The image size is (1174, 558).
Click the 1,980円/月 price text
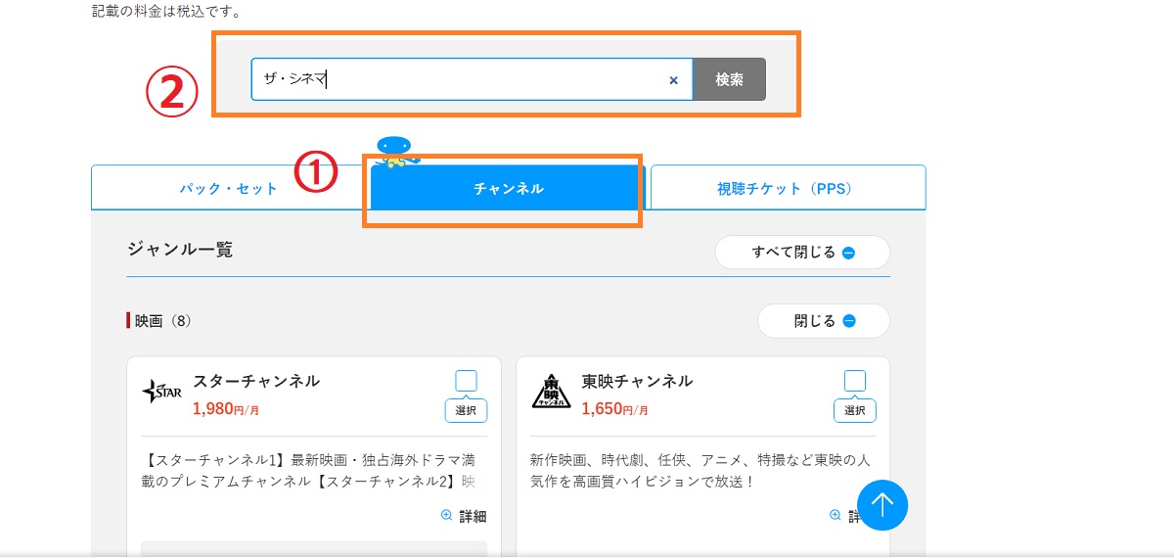tap(226, 409)
